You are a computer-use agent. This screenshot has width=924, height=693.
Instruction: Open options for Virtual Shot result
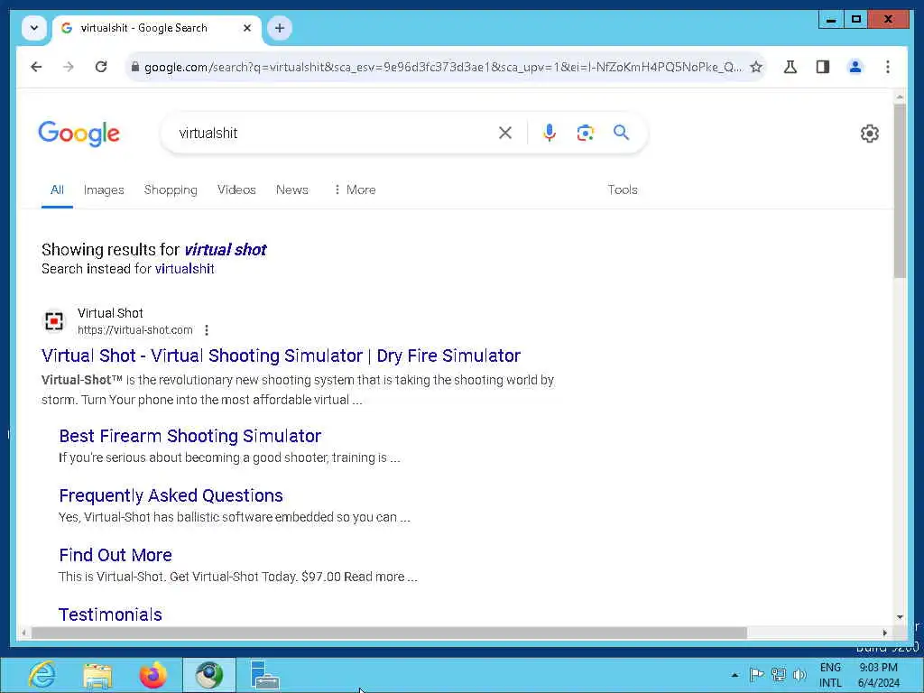pos(207,330)
